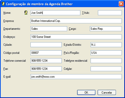Click the Cancelar button
Viewport: 125px width, 98px height.
107,92
